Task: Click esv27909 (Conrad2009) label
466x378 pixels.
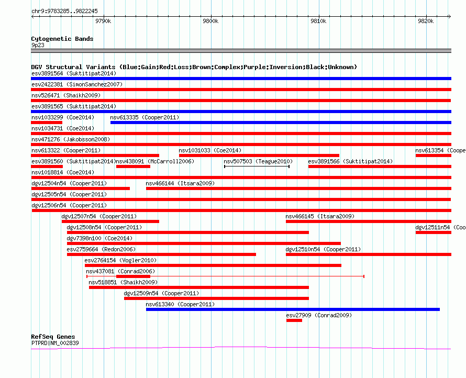Action: 319,315
